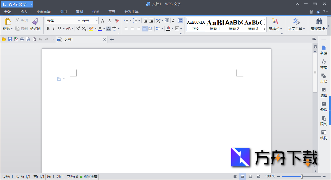
Task: Enable center text alignment
Action: coord(132,29)
